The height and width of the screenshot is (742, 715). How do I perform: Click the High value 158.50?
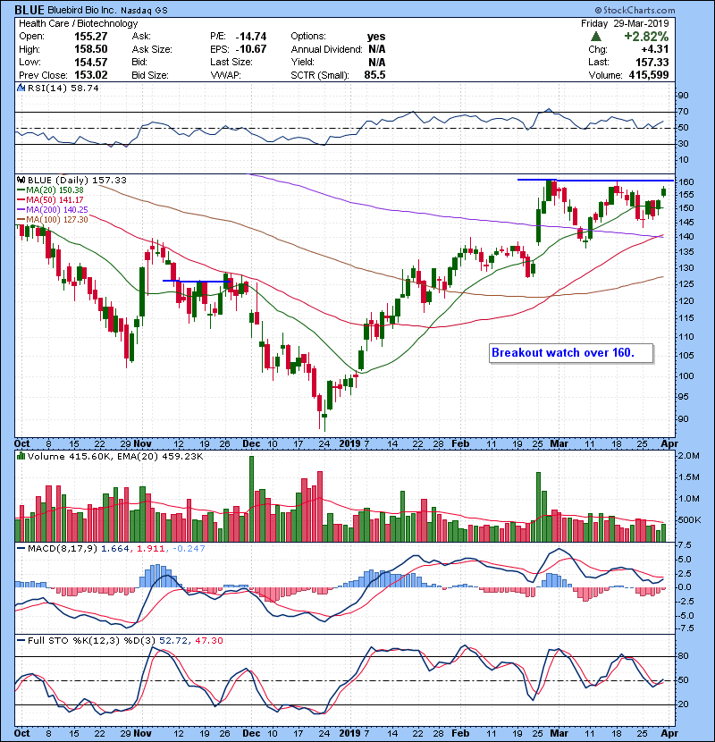pyautogui.click(x=91, y=49)
